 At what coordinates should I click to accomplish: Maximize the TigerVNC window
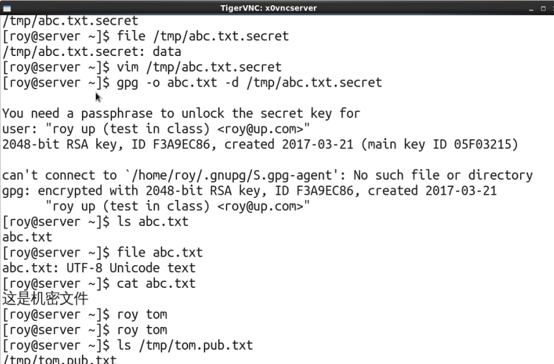[543, 8]
